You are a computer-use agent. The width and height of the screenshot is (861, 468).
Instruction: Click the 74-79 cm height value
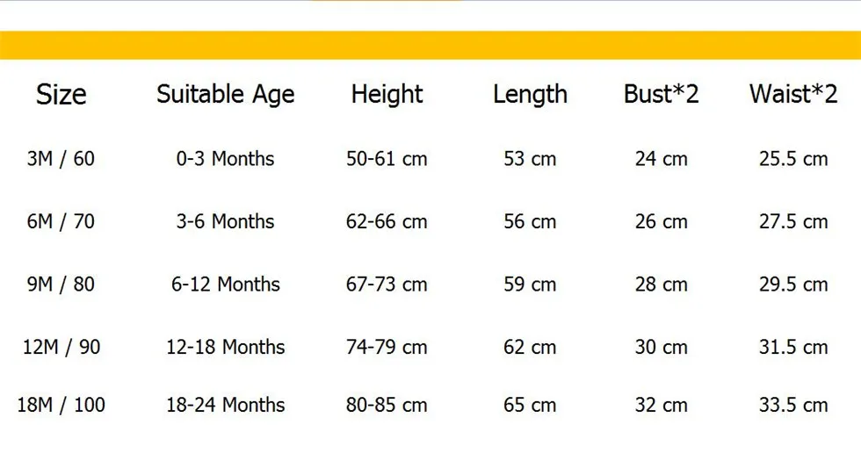coord(387,347)
